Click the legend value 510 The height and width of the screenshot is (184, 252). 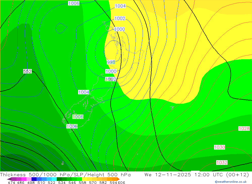point(41,183)
